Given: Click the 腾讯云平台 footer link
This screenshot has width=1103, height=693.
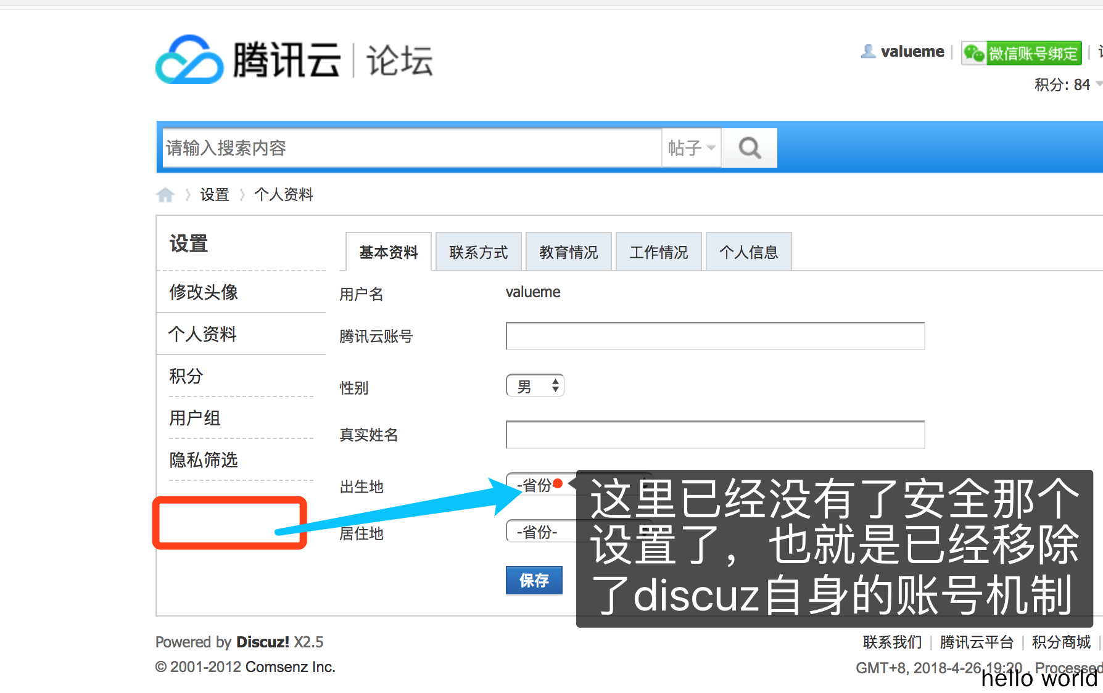Looking at the screenshot, I should (977, 642).
